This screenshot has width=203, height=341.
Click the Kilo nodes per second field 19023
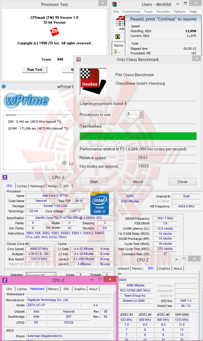click(x=167, y=166)
